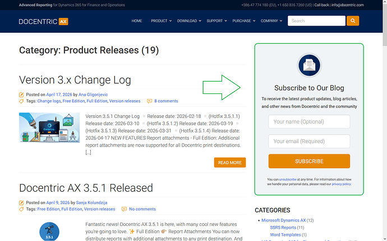
Task: Click the SUBSCRIBE button
Action: point(309,161)
